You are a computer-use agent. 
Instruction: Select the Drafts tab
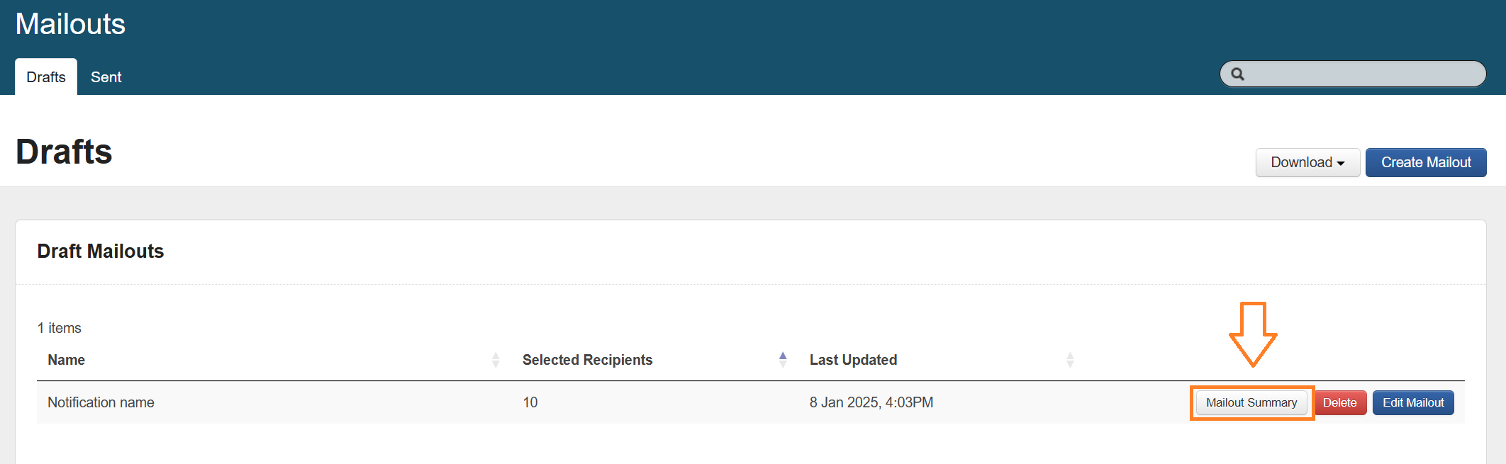(x=46, y=77)
